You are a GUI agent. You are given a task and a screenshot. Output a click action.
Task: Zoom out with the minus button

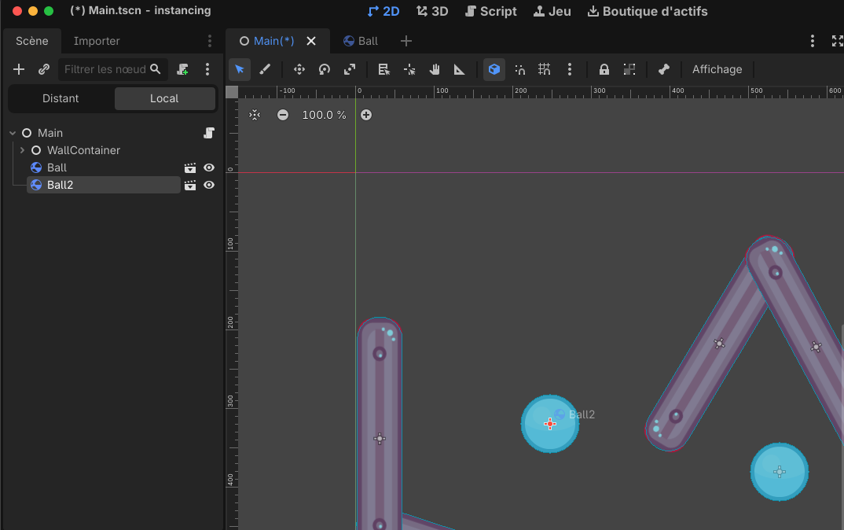(283, 116)
